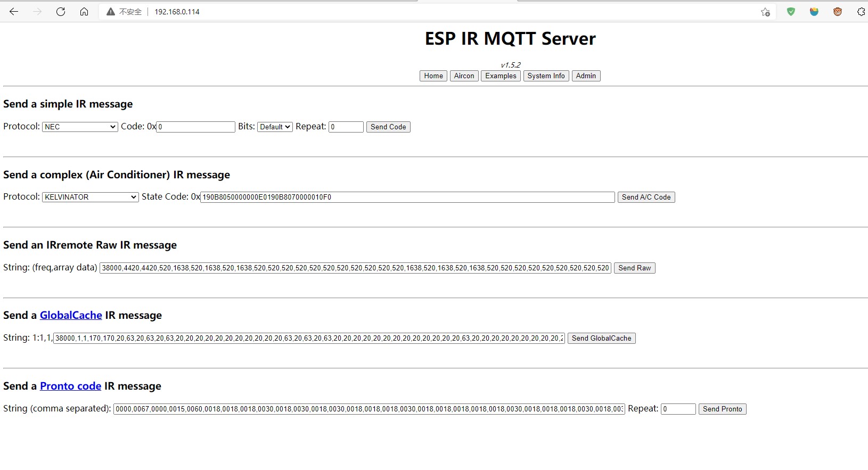Viewport: 868px width, 470px height.
Task: Focus the simple message Repeat field
Action: 346,127
